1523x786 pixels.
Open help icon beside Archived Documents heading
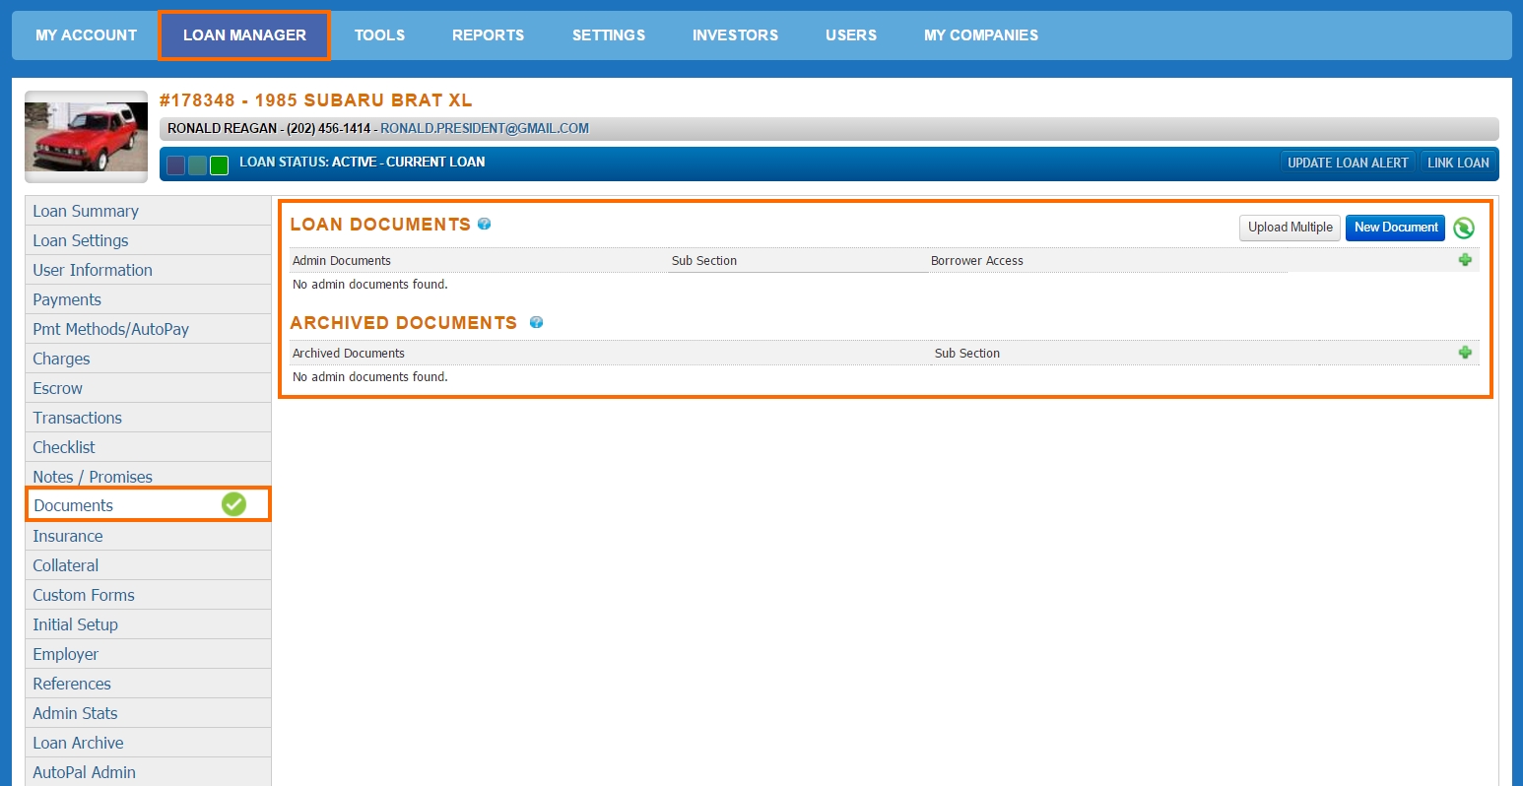pyautogui.click(x=536, y=322)
